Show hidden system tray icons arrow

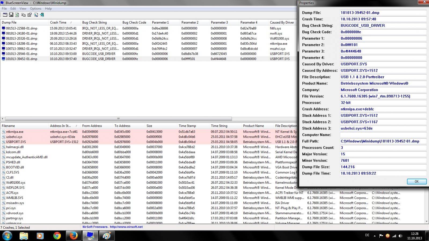[x=375, y=236]
